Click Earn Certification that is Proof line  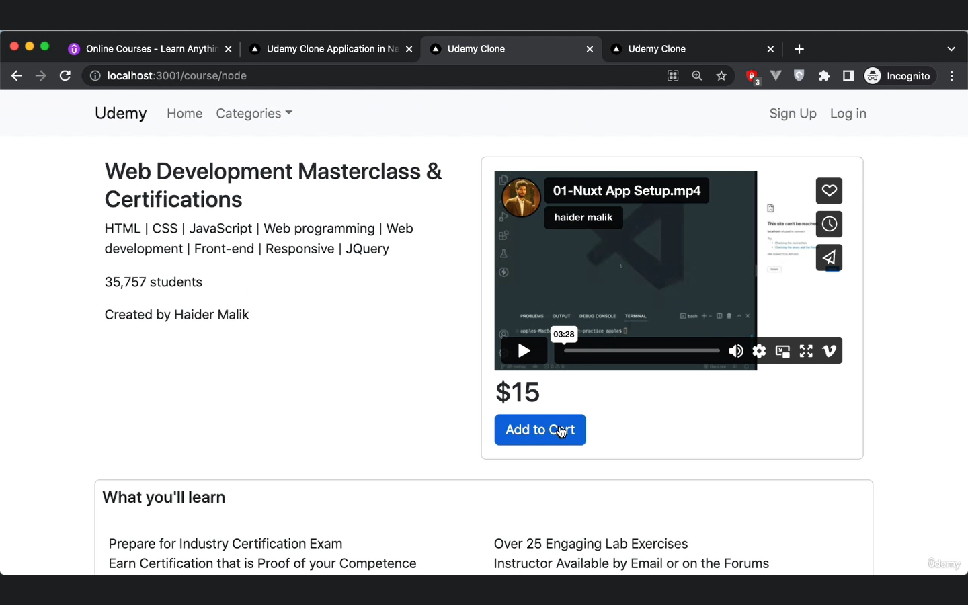point(262,563)
